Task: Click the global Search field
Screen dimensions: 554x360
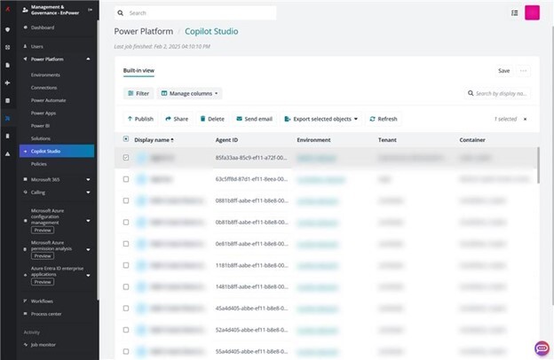Action: click(x=195, y=13)
